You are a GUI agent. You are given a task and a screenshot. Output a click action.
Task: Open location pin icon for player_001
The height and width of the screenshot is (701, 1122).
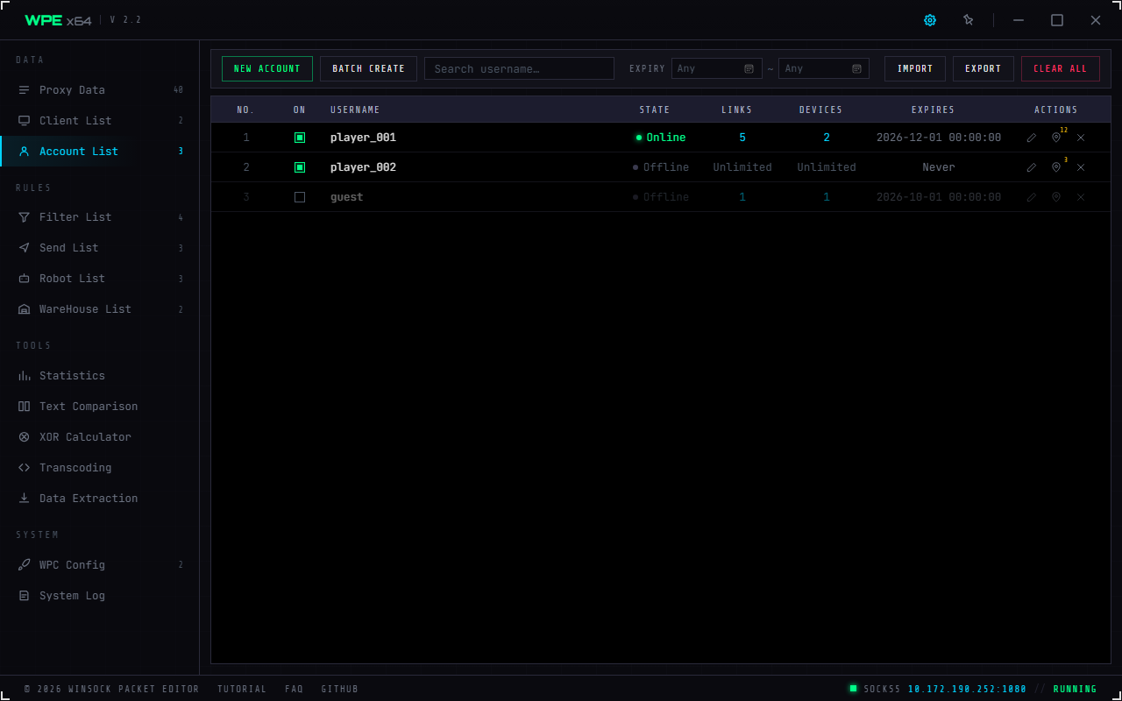(1056, 138)
